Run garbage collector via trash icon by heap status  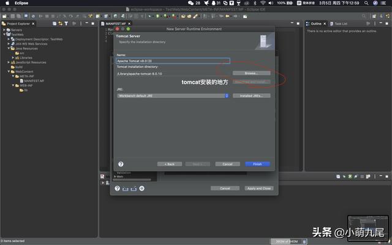(304, 241)
